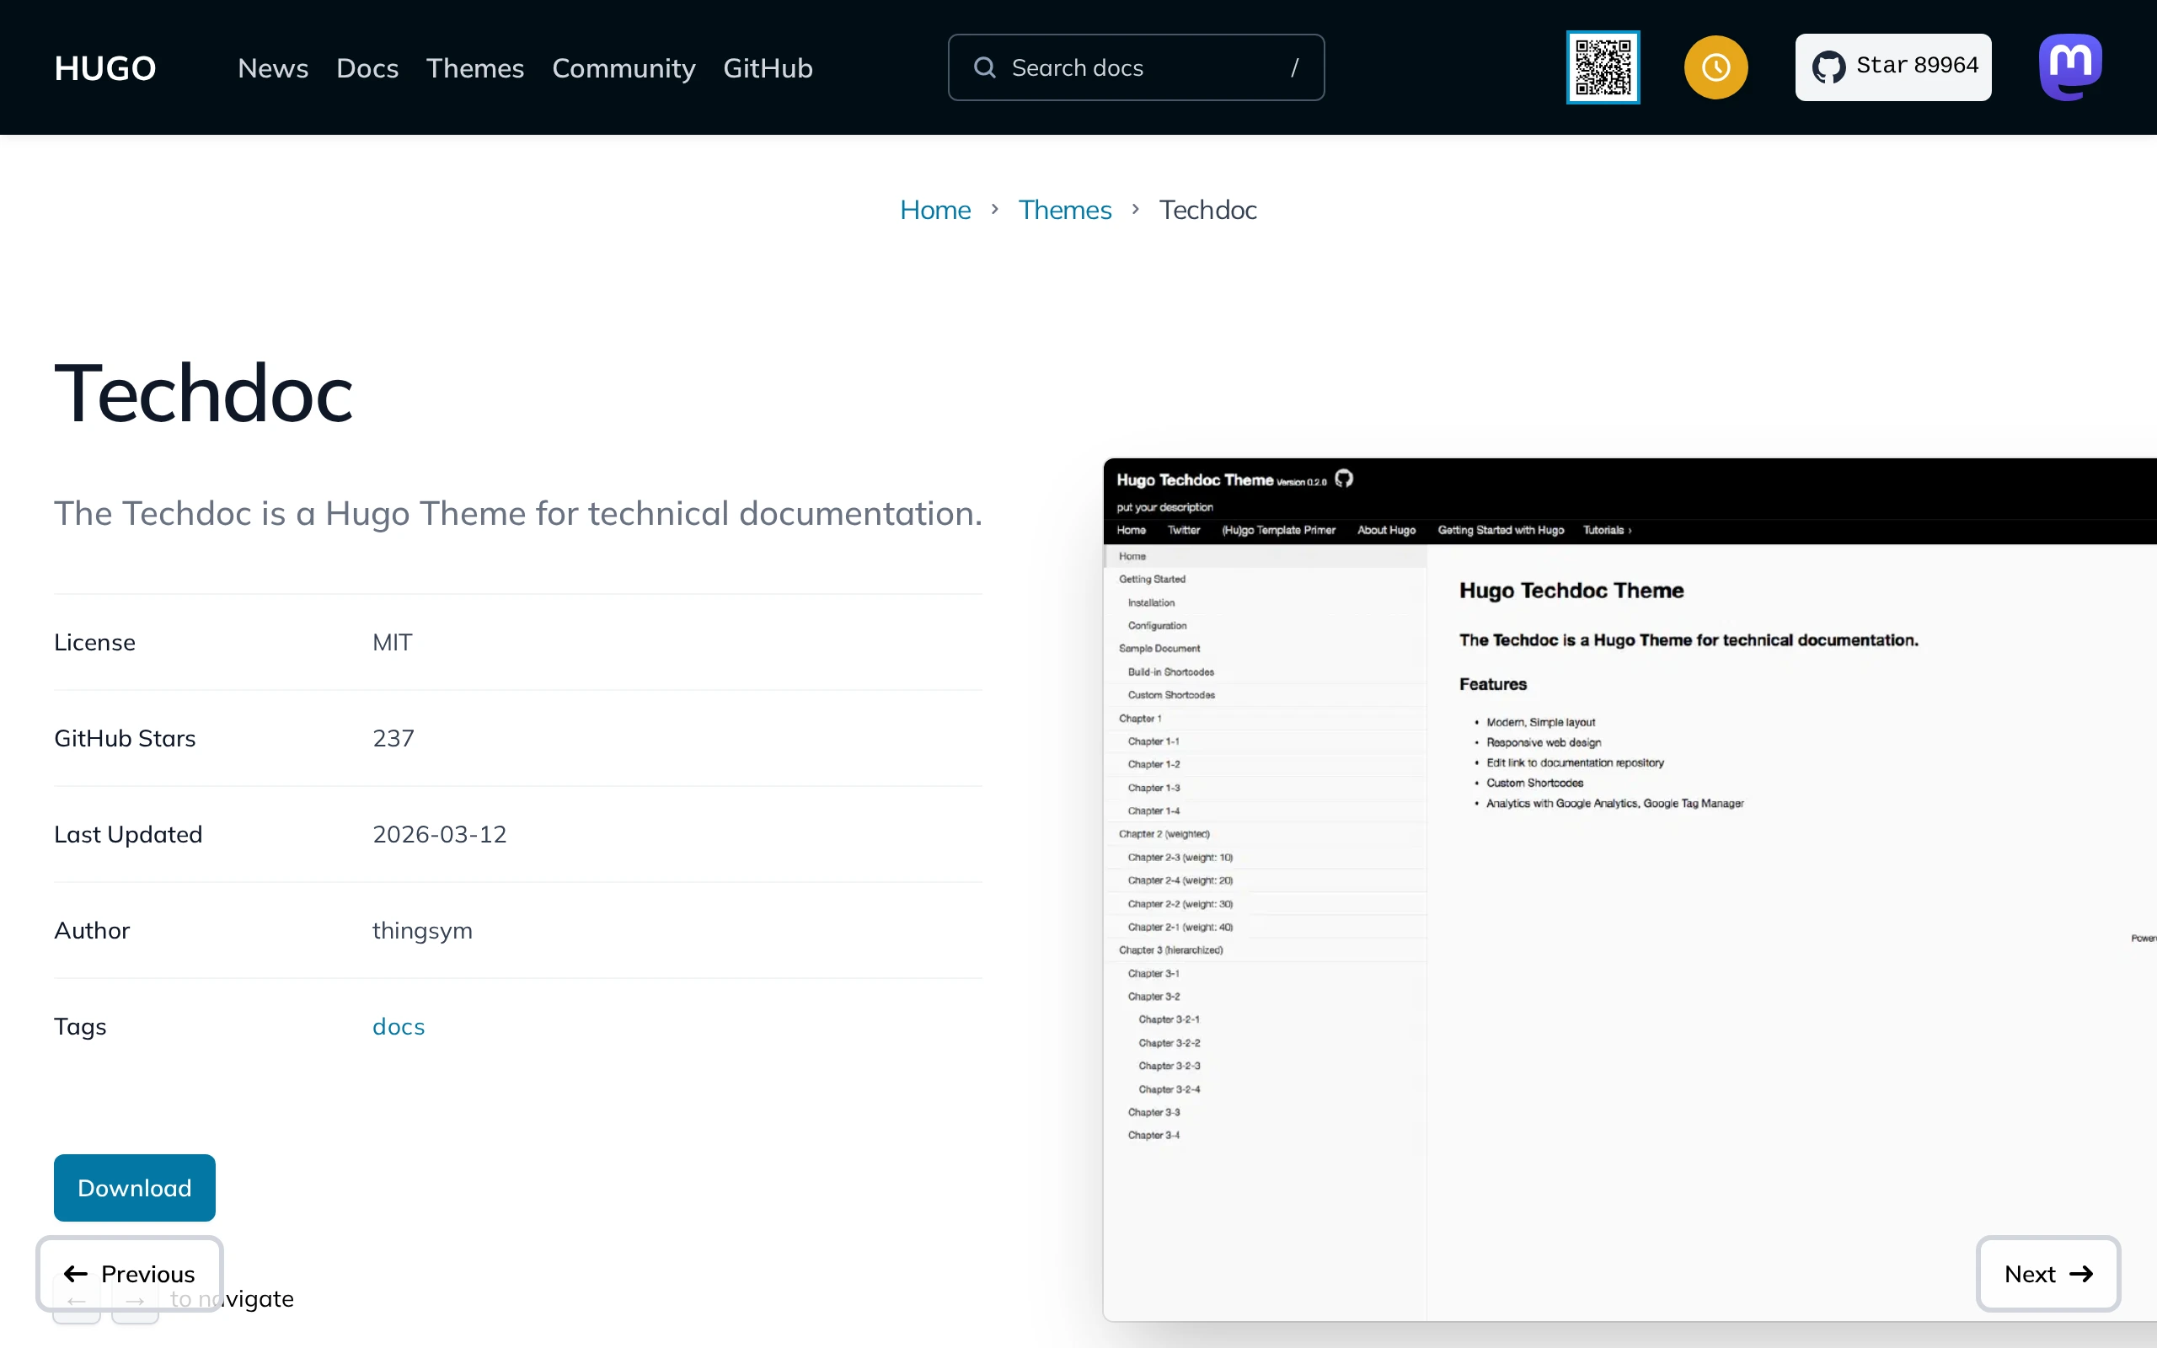Viewport: 2157px width, 1348px height.
Task: Click the thingsym author name
Action: 422,930
